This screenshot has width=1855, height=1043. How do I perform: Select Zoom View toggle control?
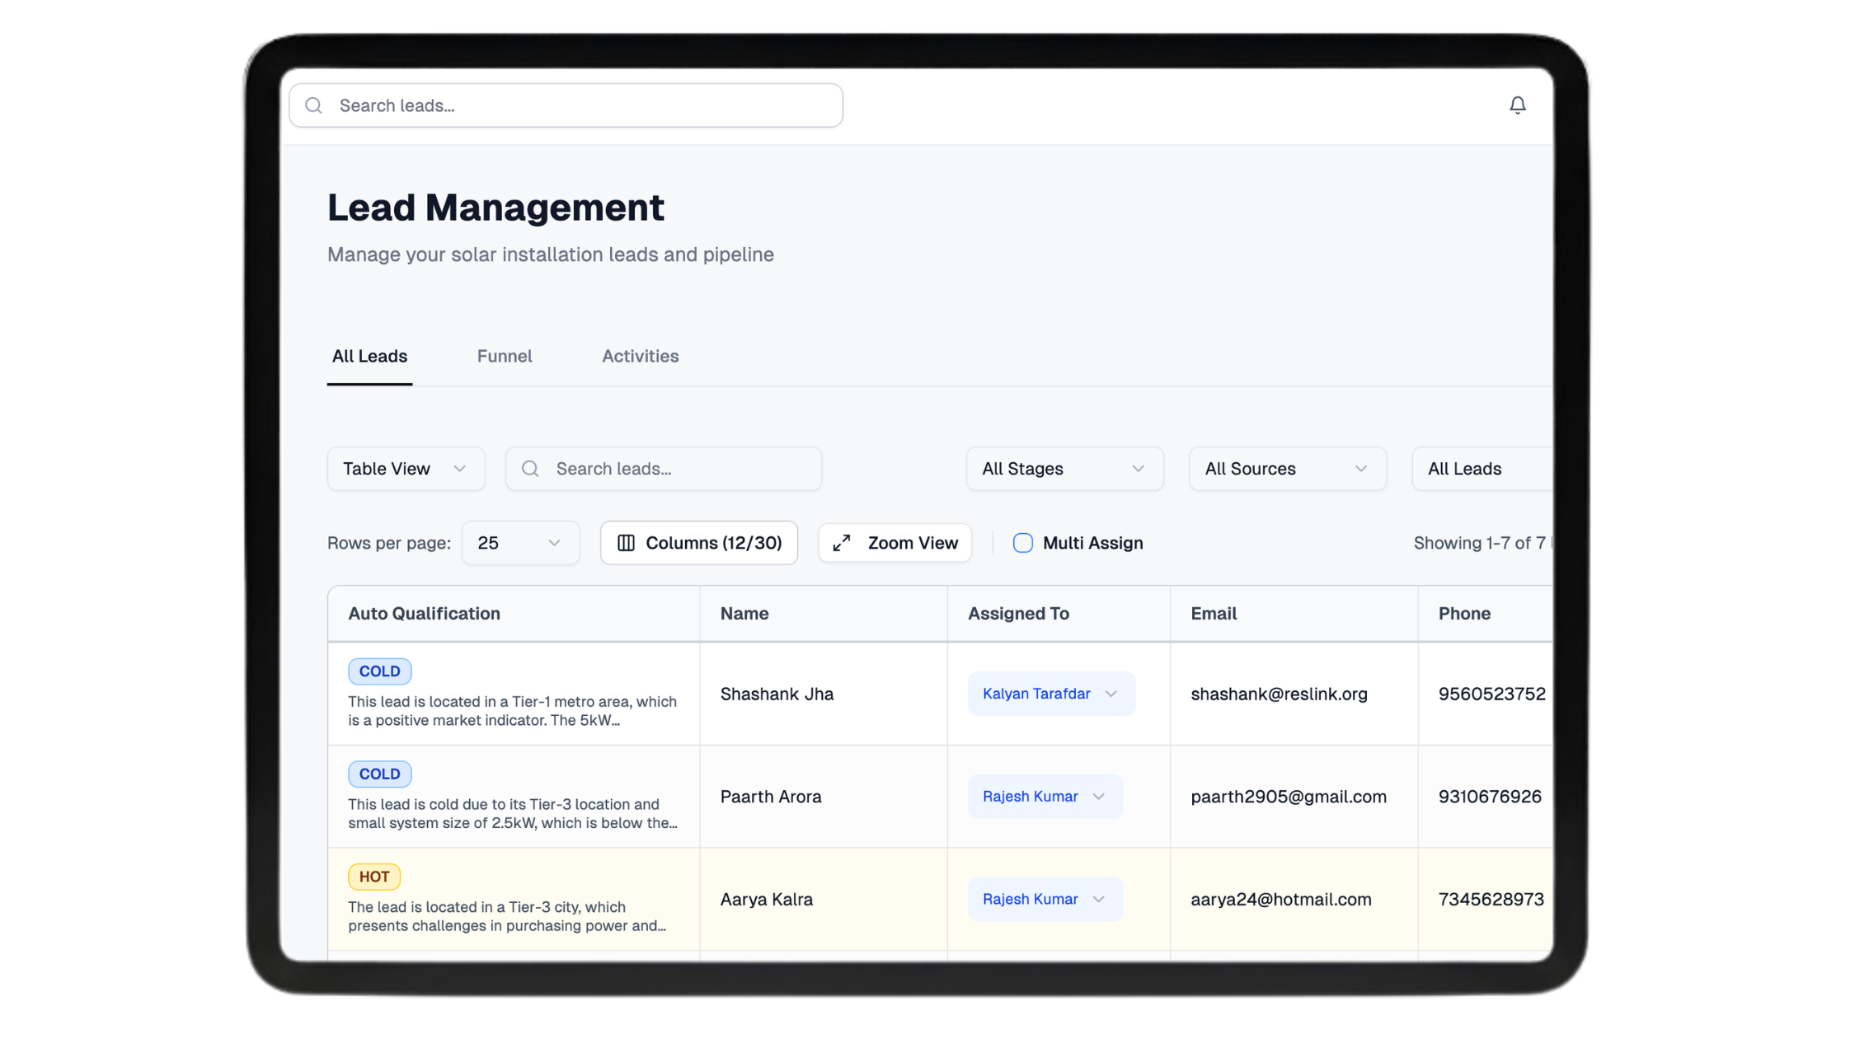click(x=895, y=542)
